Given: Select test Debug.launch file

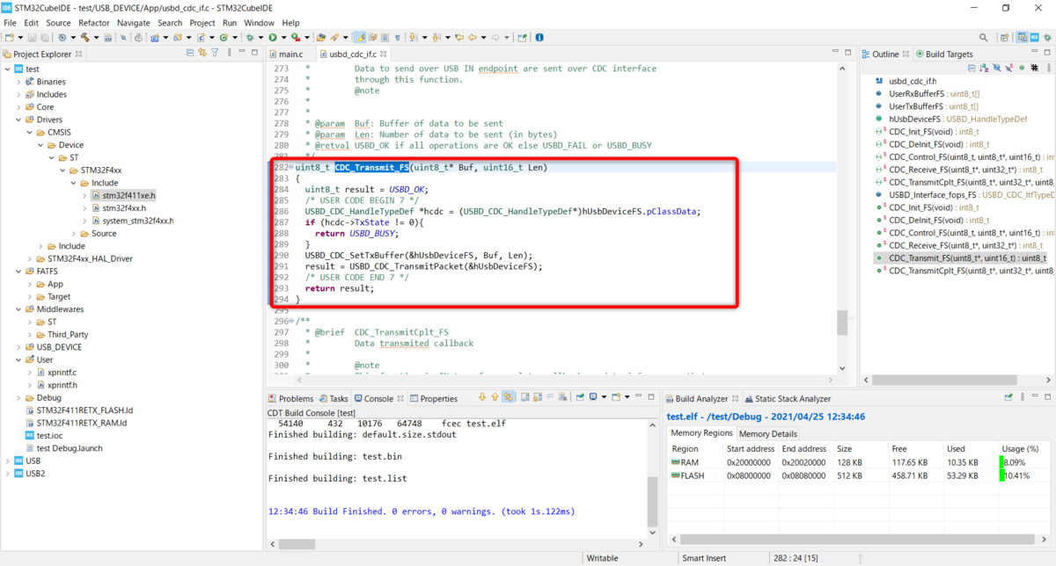Looking at the screenshot, I should tap(62, 448).
